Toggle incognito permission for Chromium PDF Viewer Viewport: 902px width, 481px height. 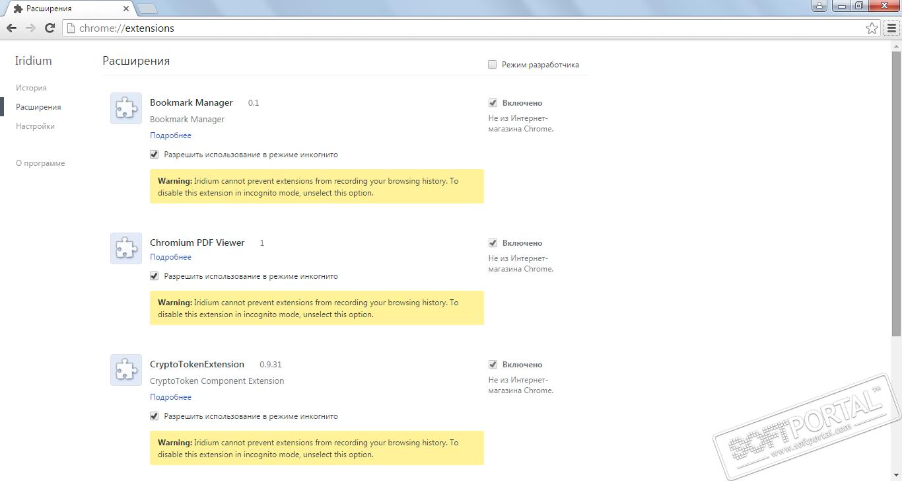[x=155, y=276]
